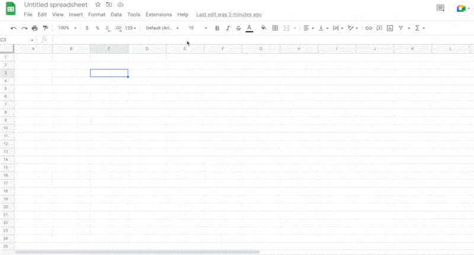The image size is (474, 255).
Task: Select column C header
Action: (x=109, y=49)
